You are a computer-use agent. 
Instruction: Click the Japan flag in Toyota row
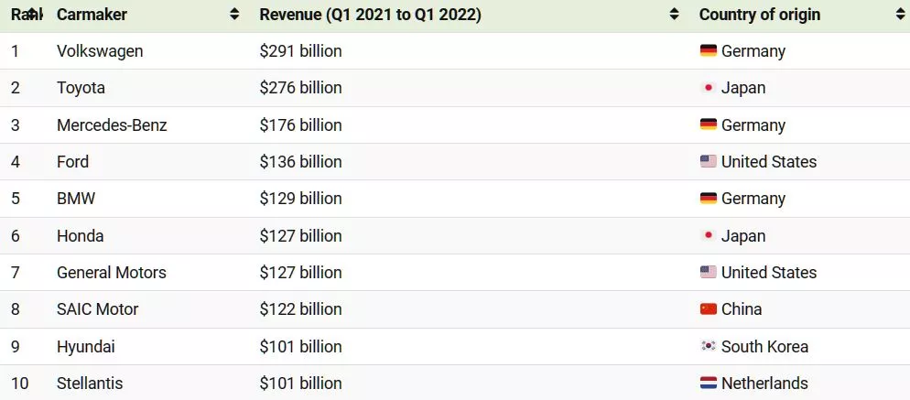pyautogui.click(x=708, y=88)
